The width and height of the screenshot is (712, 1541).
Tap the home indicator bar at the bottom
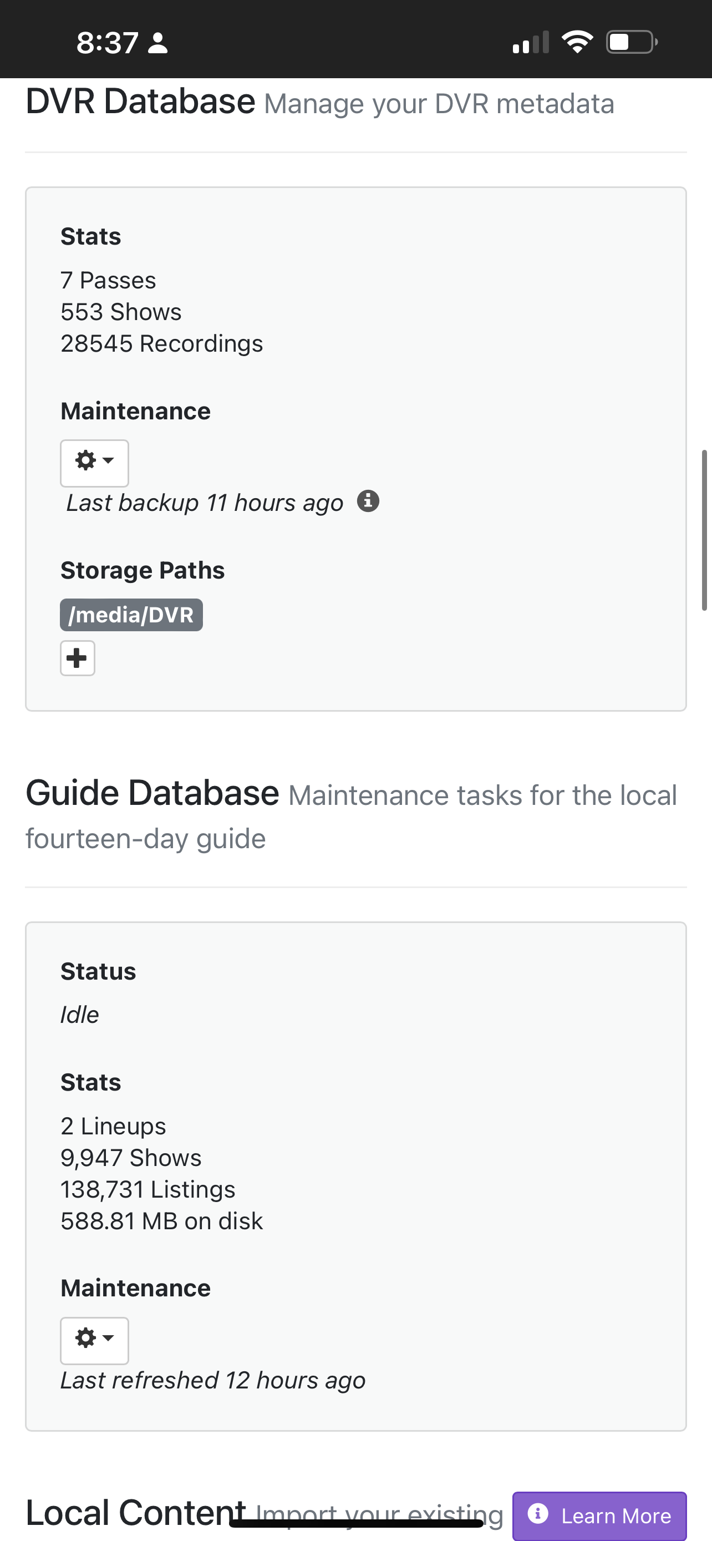[357, 1523]
